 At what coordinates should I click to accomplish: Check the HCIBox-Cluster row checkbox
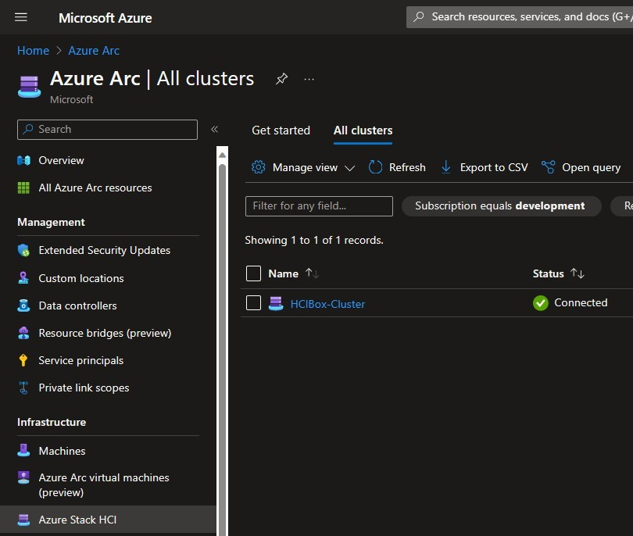point(253,302)
